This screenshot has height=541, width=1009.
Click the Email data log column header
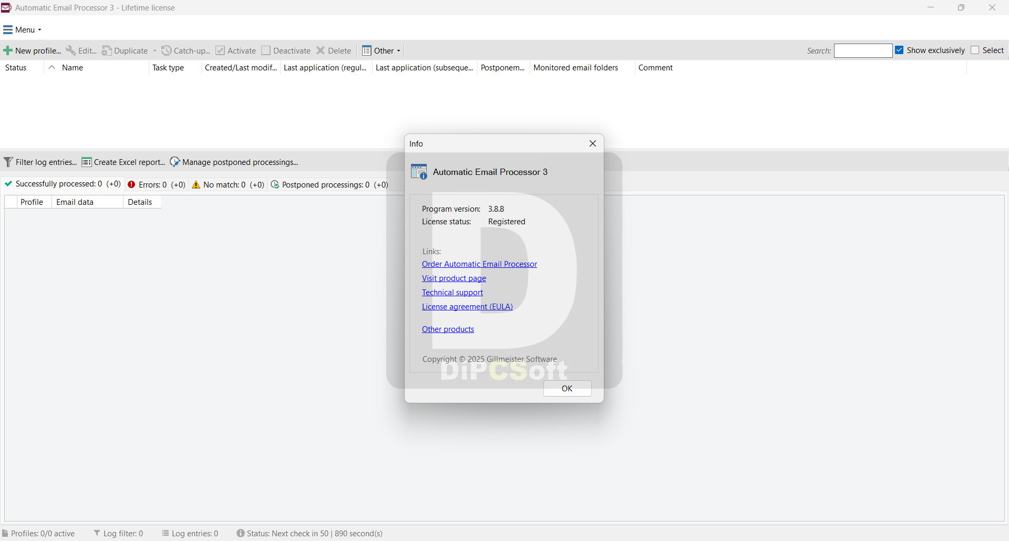87,202
